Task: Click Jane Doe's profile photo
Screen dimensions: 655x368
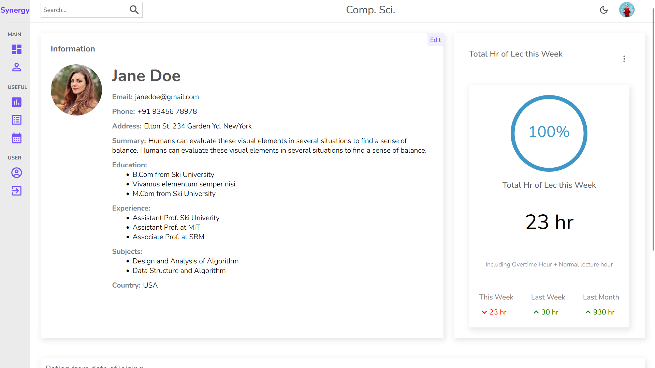Action: pos(76,90)
